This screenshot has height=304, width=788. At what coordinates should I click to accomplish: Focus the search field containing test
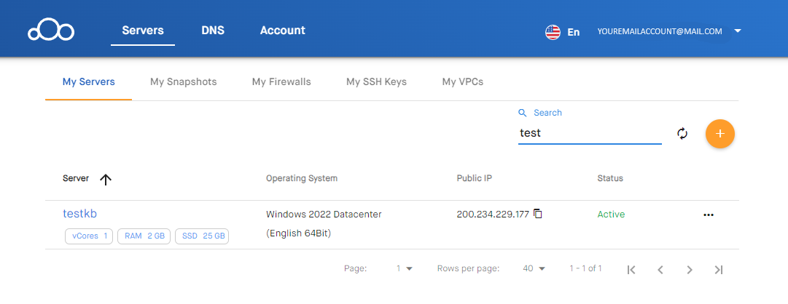590,133
